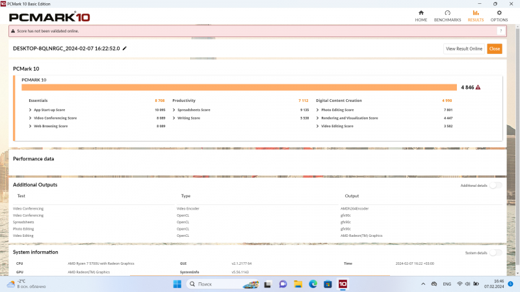
Task: Click the vertical scrollbar on the right
Action: pos(517,145)
